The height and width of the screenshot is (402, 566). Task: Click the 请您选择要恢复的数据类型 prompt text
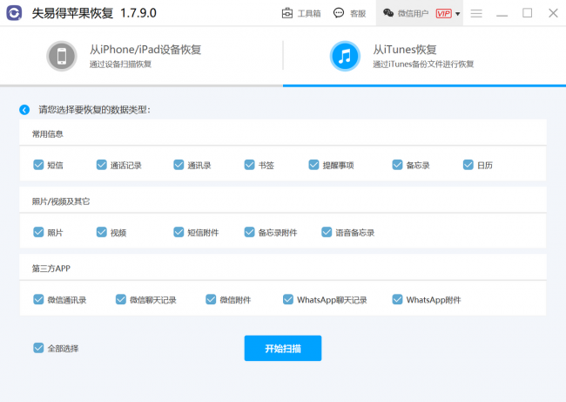95,110
